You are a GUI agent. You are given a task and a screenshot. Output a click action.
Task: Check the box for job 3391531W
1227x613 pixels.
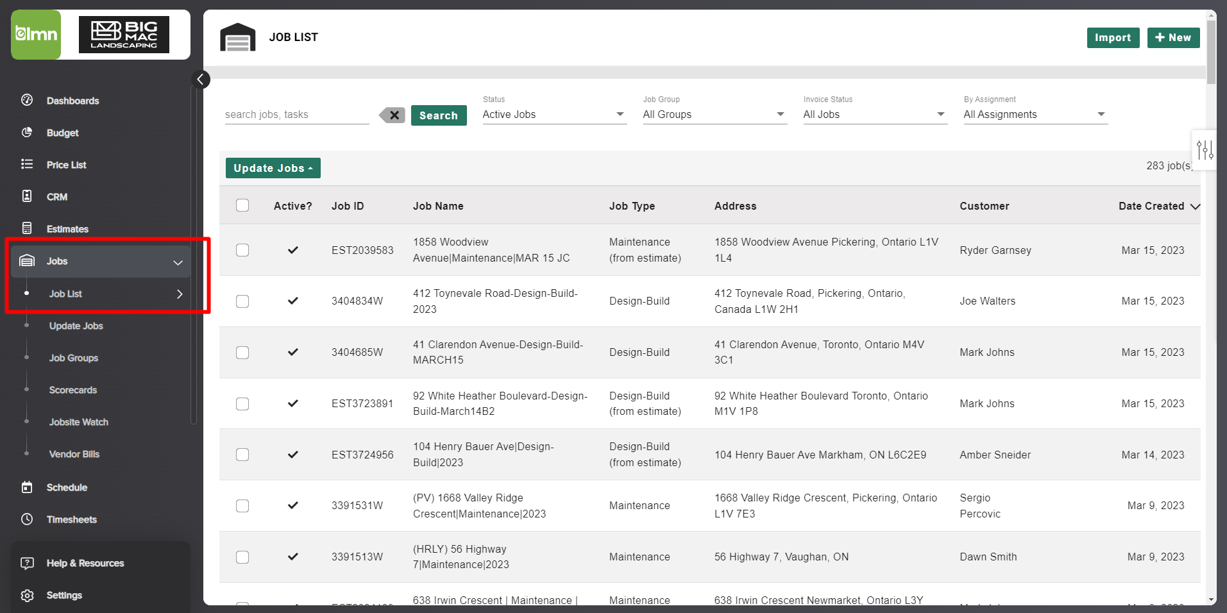(x=242, y=506)
